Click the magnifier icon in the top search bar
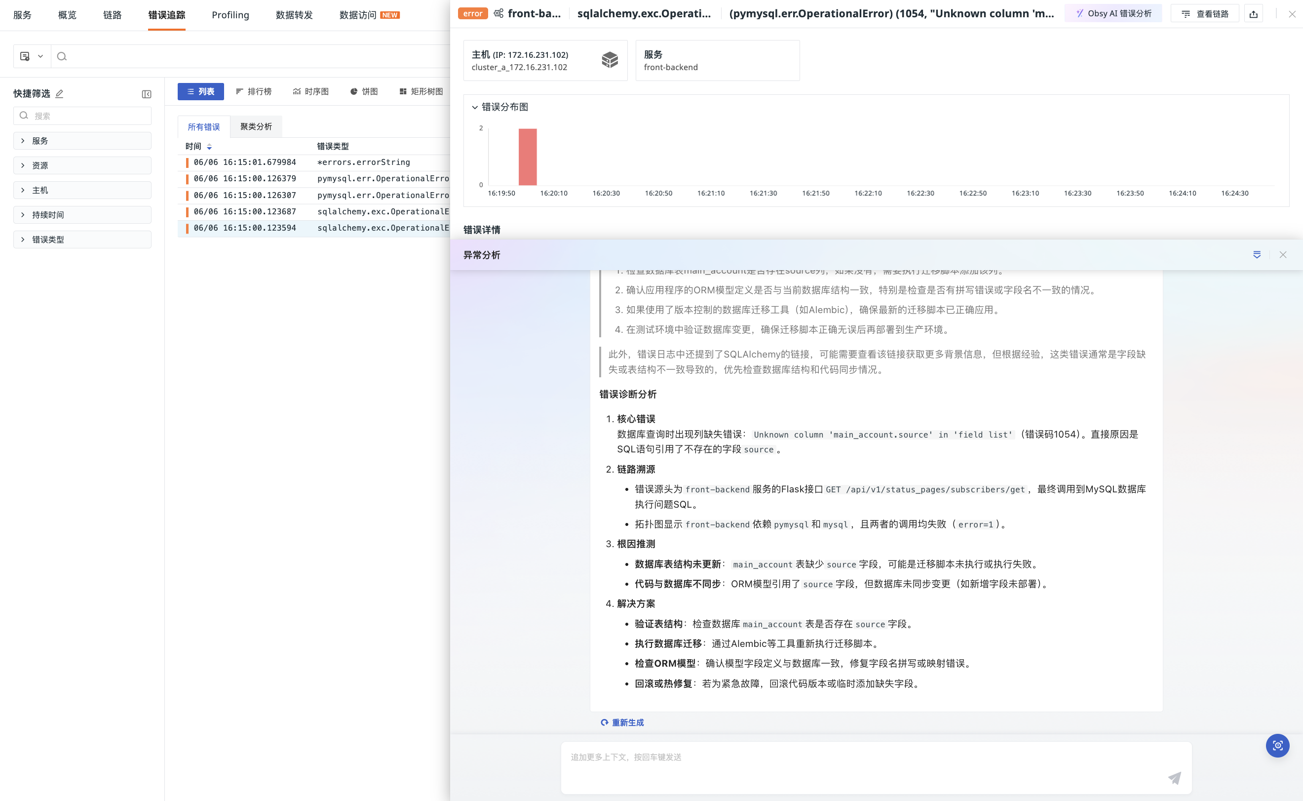 point(62,56)
